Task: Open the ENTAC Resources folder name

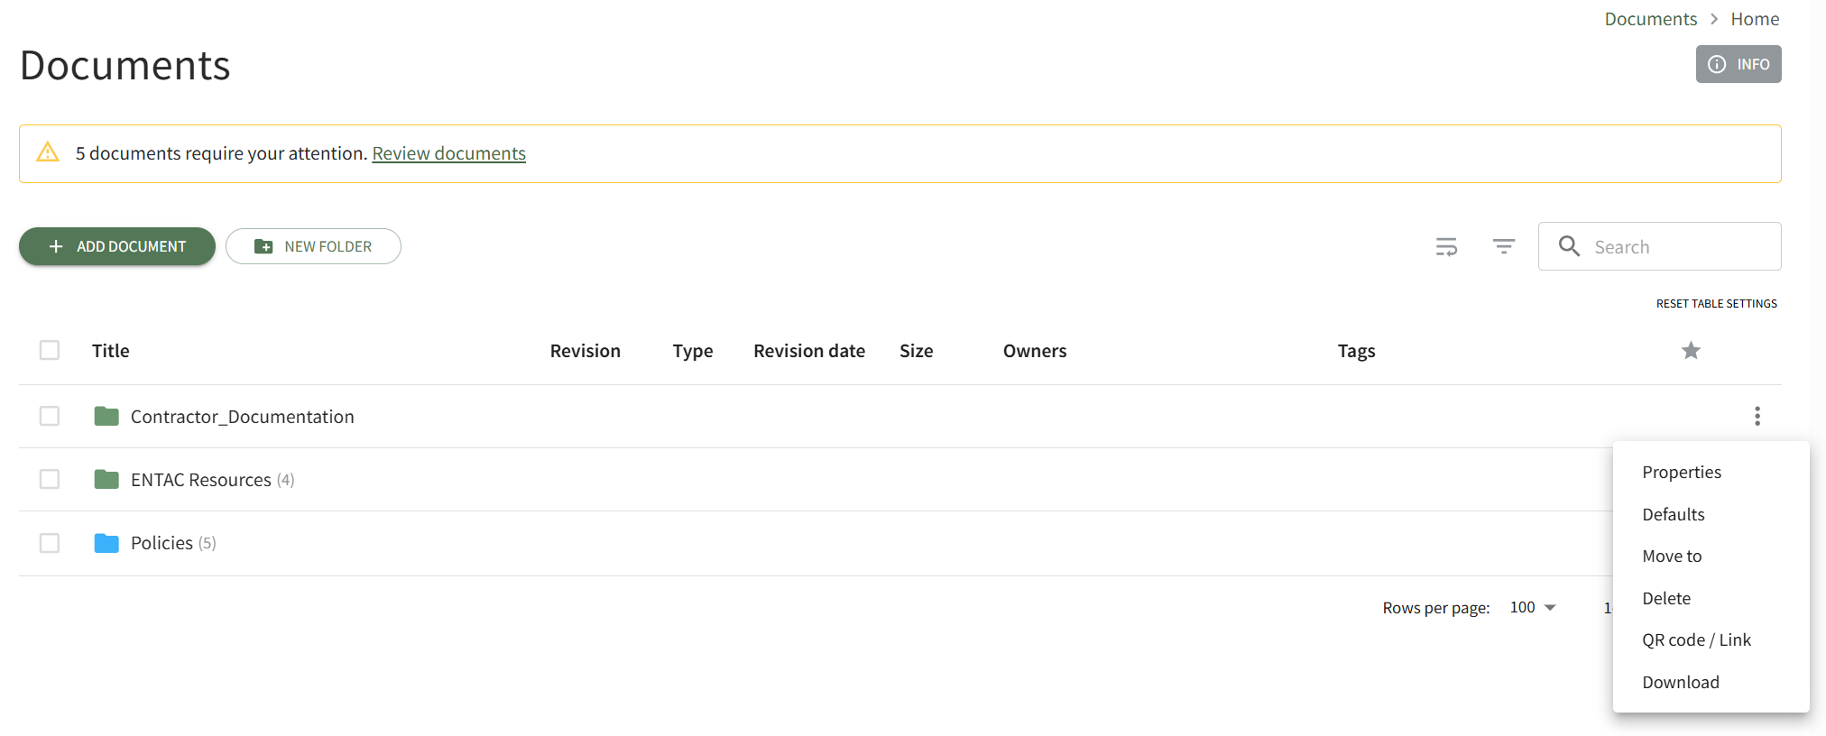Action: coord(200,480)
